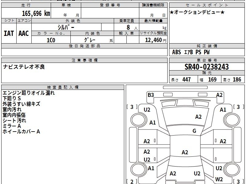
Task: Click the 登録番号 header cell
Action: click(x=110, y=5)
